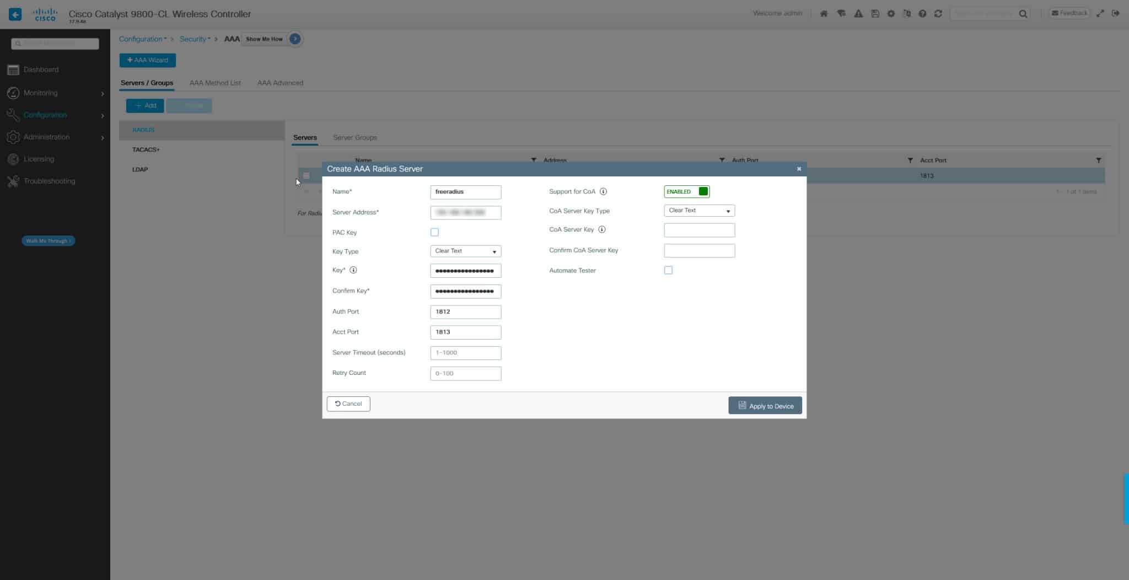Click the info icon beside Support for CoA
The height and width of the screenshot is (580, 1129).
[x=603, y=191]
